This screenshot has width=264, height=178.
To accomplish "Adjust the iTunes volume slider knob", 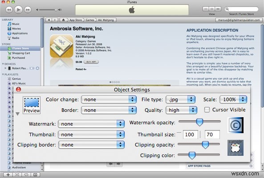I will tap(56, 10).
